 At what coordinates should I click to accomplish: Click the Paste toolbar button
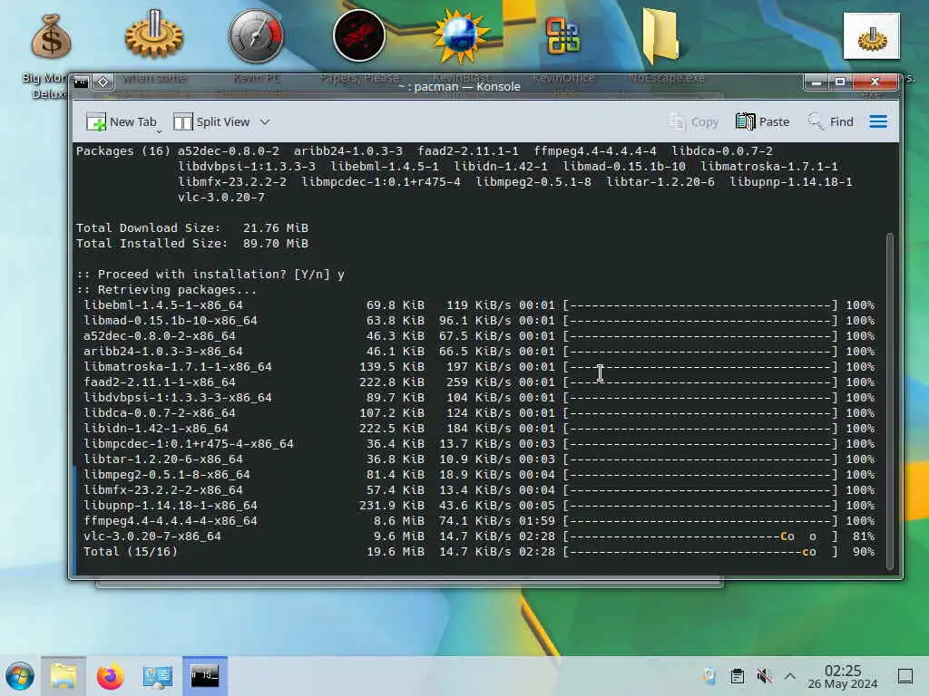click(x=762, y=122)
